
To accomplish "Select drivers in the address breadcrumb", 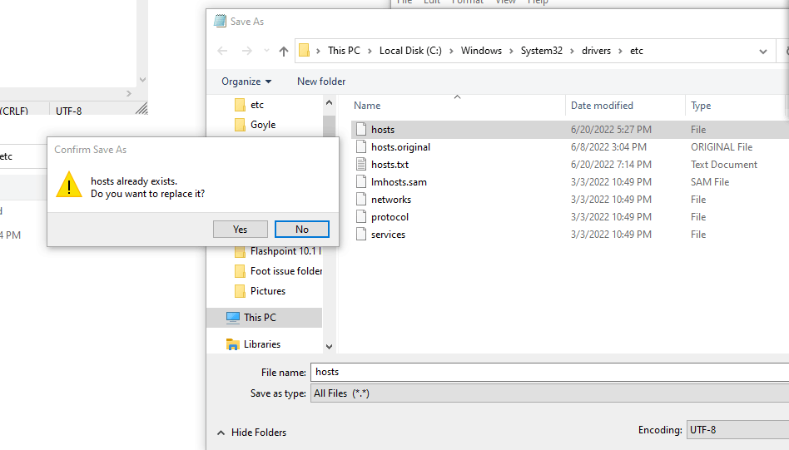I will click(596, 51).
